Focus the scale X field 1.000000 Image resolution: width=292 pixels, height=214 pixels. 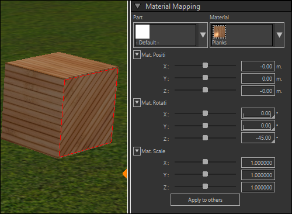tap(258, 163)
